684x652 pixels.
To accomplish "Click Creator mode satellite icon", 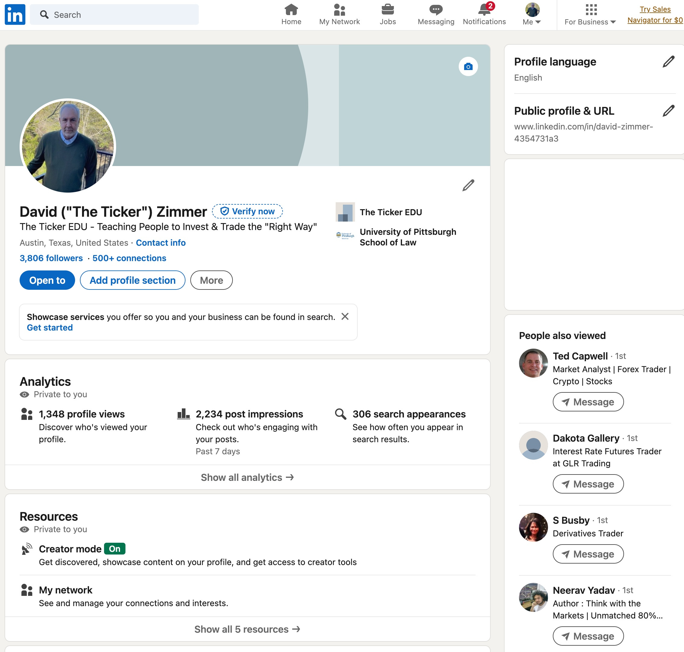I will (27, 549).
